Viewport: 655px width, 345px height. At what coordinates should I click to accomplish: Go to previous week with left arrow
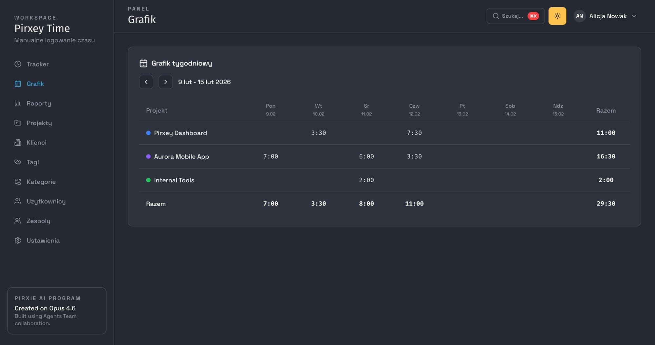coord(146,82)
